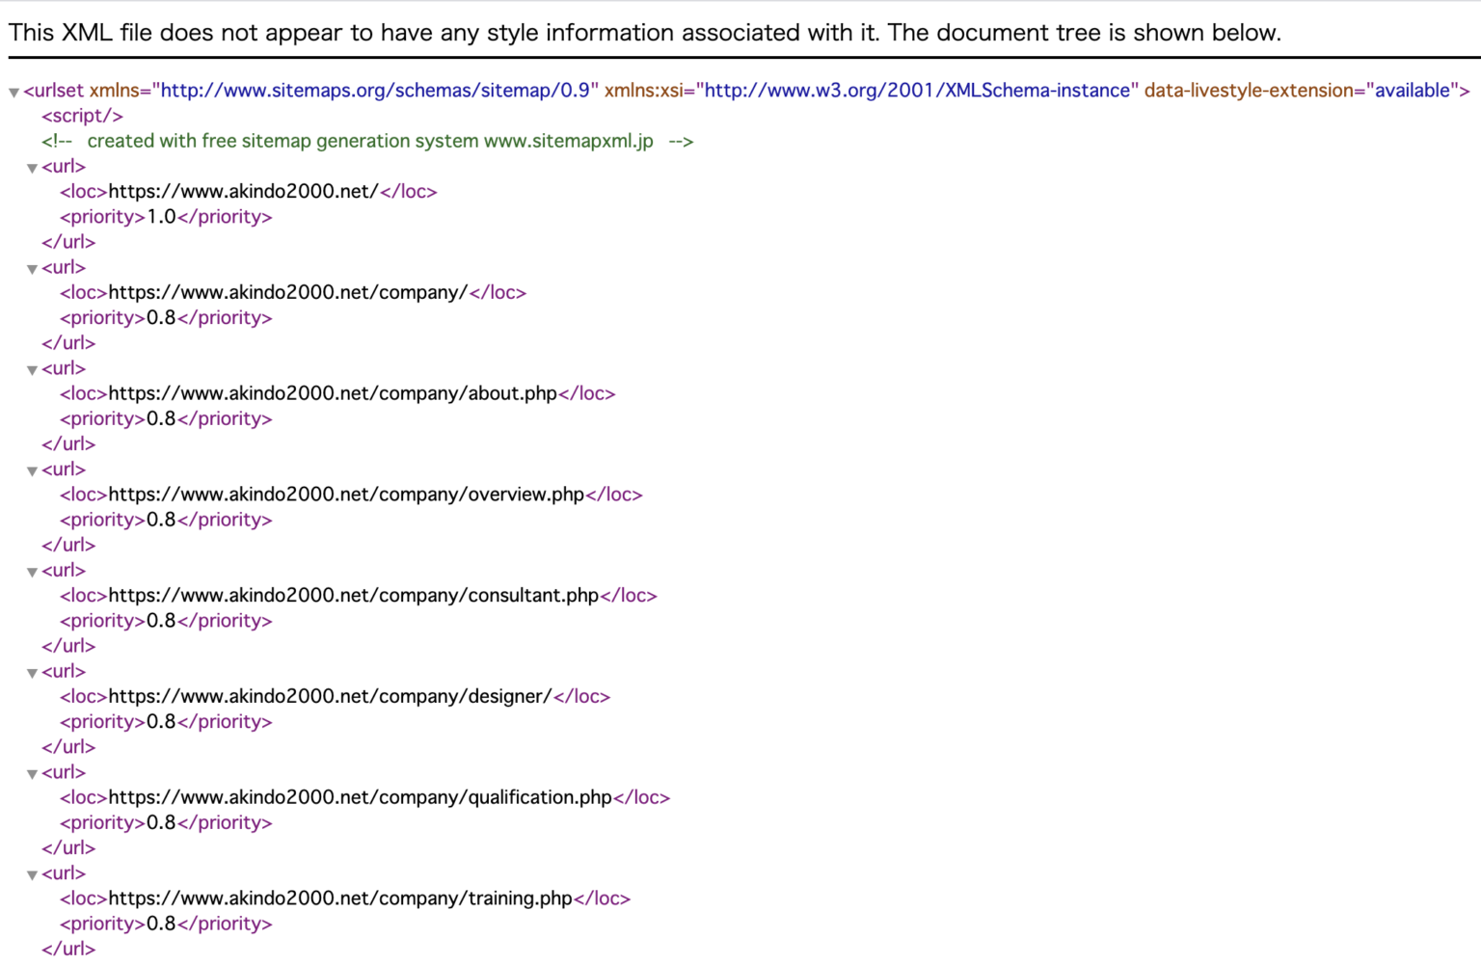Image resolution: width=1481 pixels, height=965 pixels.
Task: Select the loc value for company/about.php
Action: (x=333, y=393)
